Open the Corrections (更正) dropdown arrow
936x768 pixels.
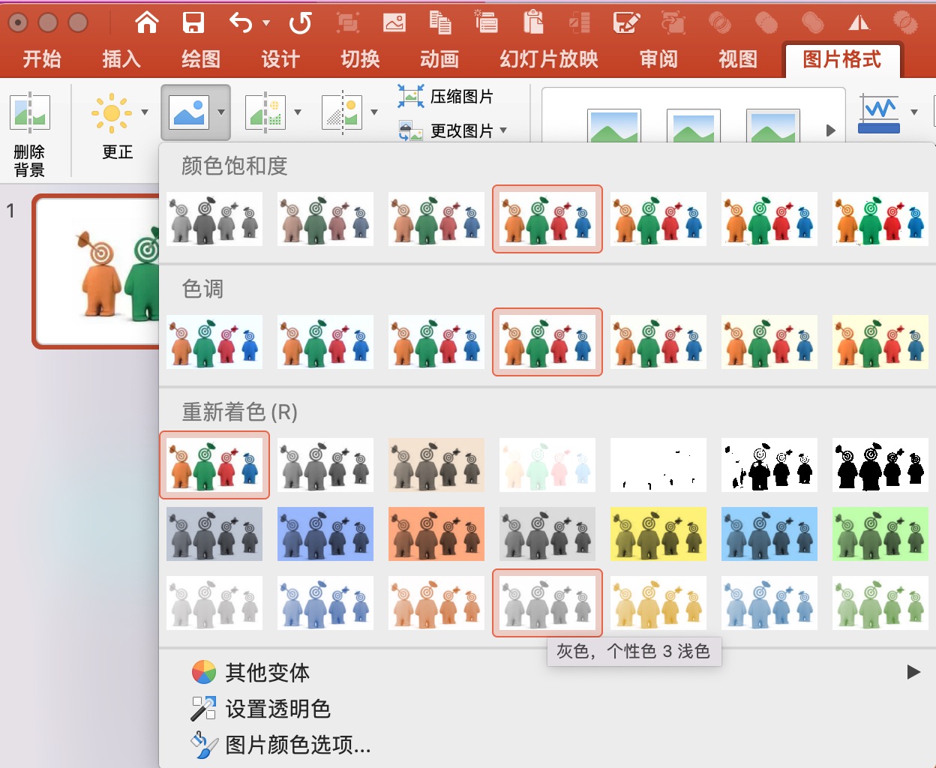pos(145,112)
